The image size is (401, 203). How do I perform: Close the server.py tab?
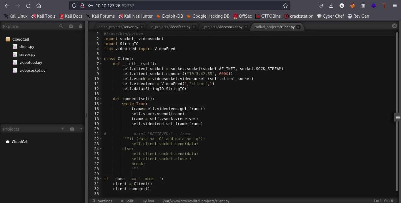(x=142, y=27)
